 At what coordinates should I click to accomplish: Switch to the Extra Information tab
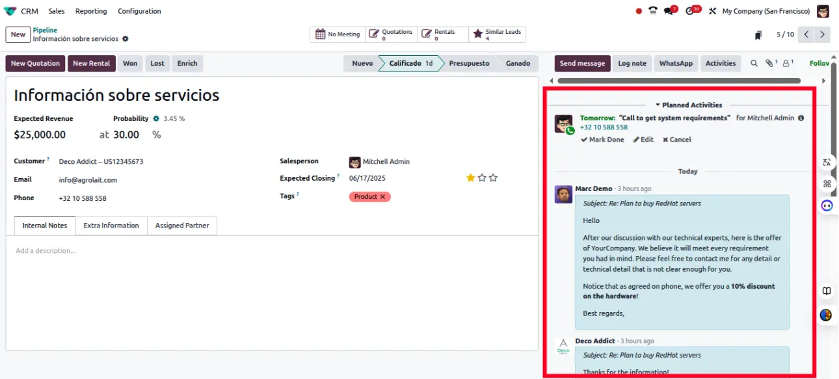click(x=111, y=226)
